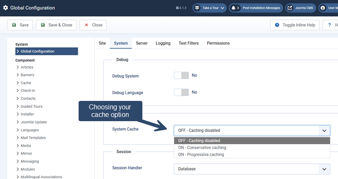338x179 pixels.
Task: Open Languages component settings
Action: tap(30, 130)
